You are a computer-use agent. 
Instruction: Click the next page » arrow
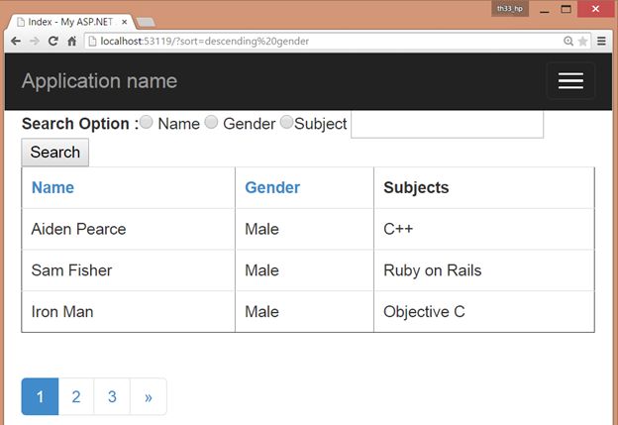148,396
